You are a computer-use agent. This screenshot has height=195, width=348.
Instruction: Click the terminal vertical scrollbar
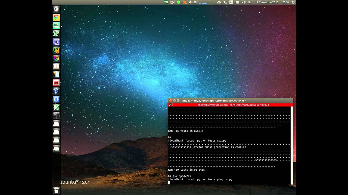(x=292, y=145)
